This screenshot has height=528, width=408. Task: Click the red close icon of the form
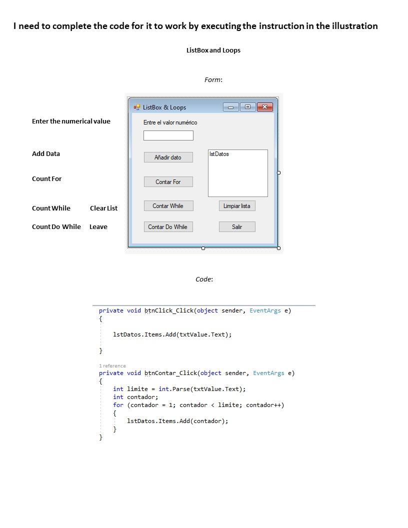[264, 106]
